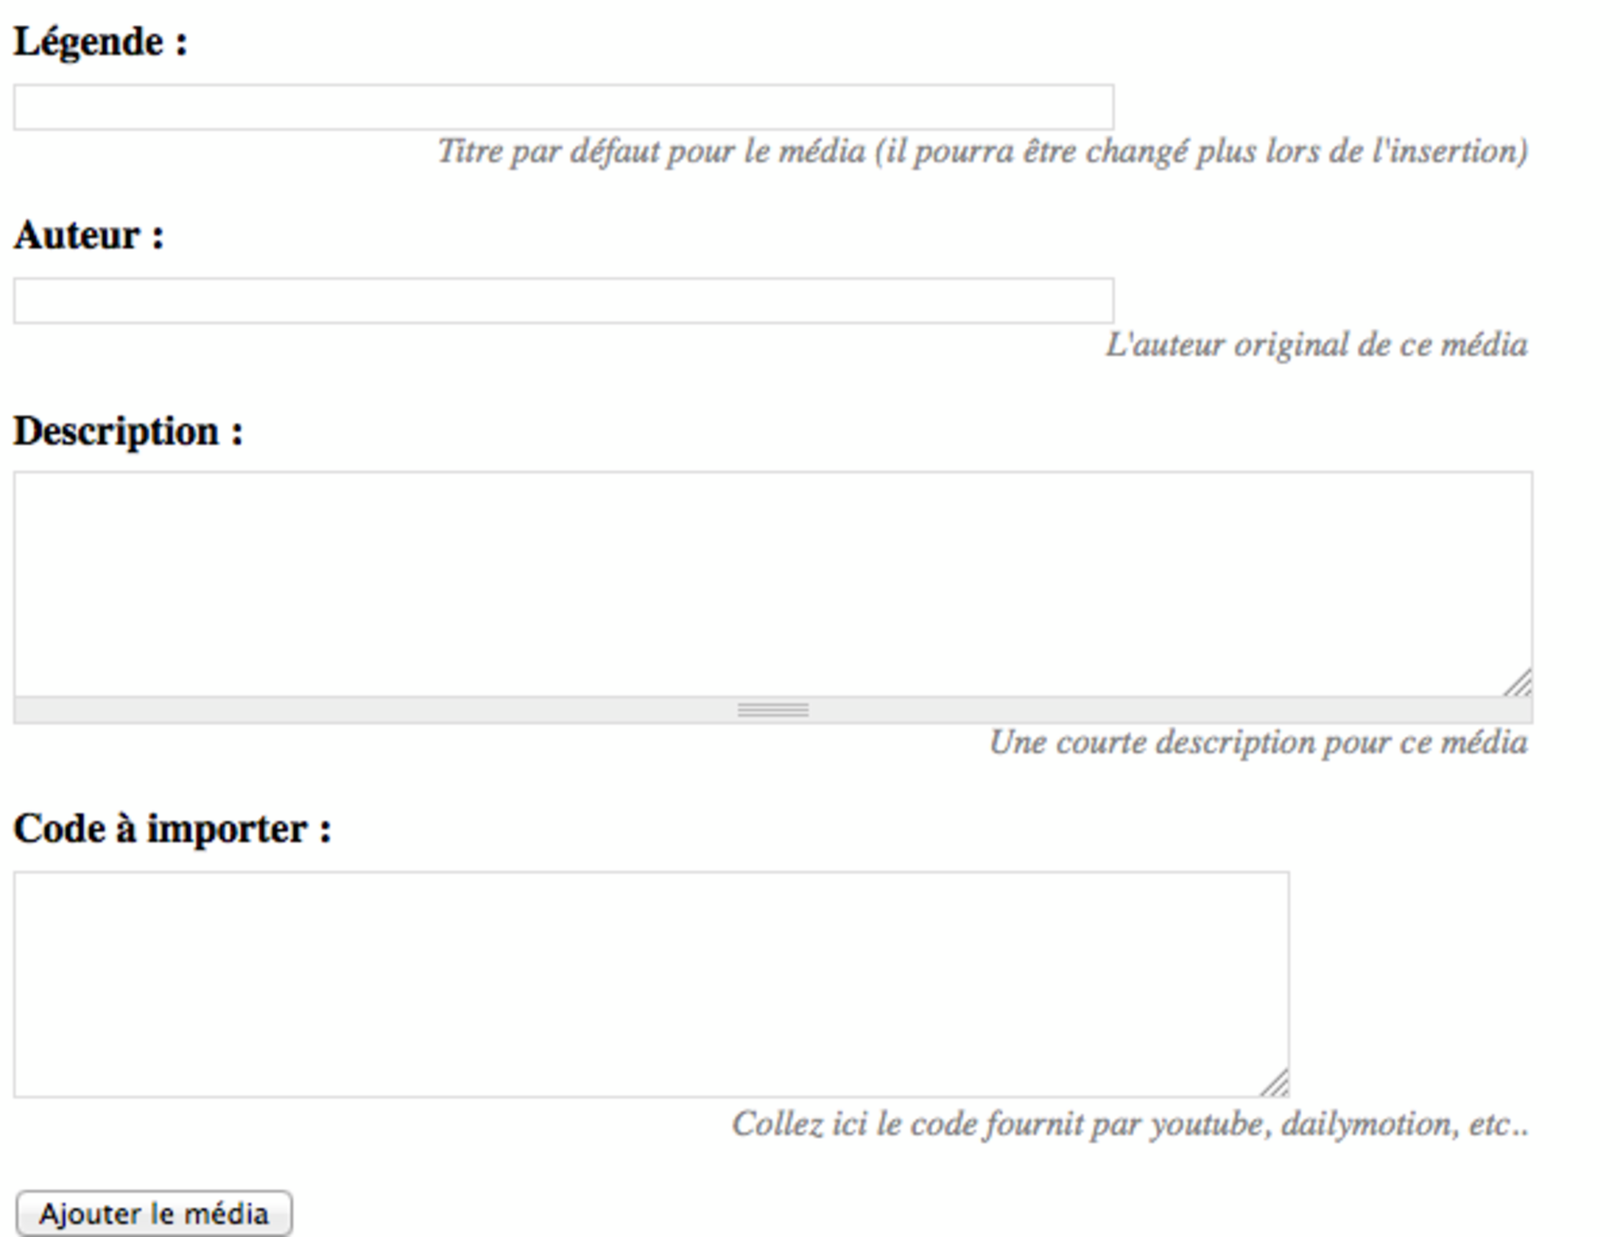Screen dimensions: 1620x1237
Task: Focus the Auteur text input field
Action: click(563, 301)
